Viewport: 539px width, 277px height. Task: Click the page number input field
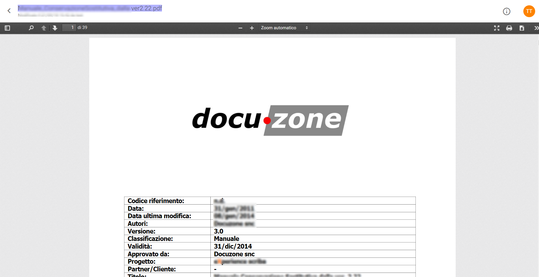coord(69,27)
